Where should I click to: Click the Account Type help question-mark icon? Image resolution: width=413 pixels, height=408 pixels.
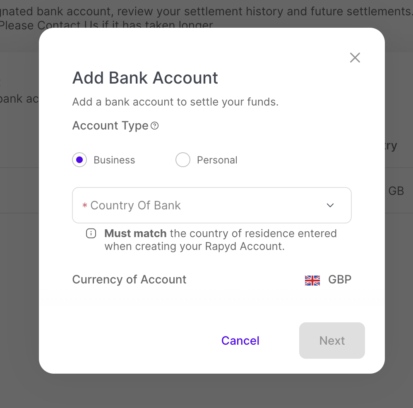click(x=155, y=126)
